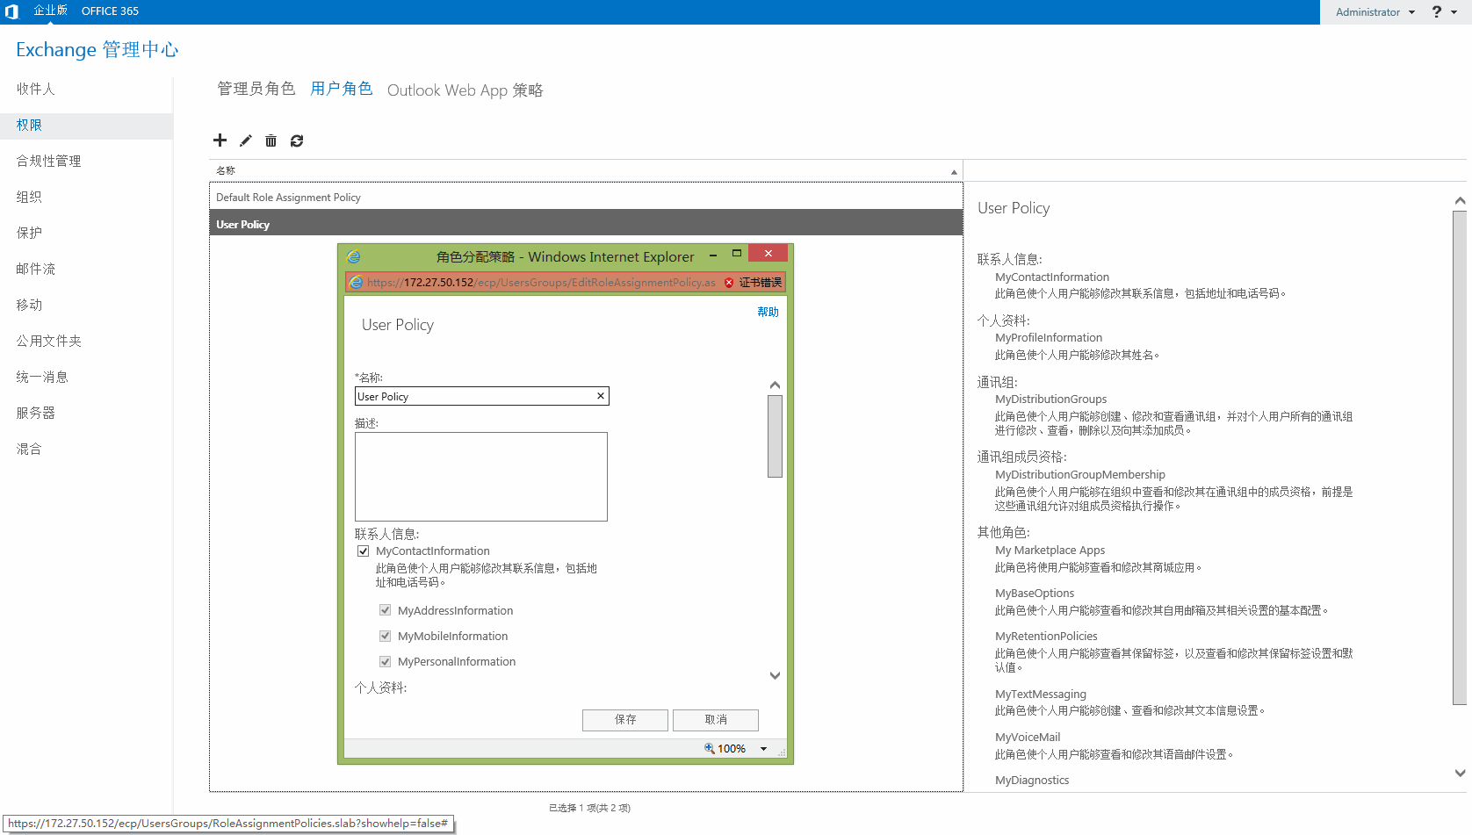Click the Exchange 管理中心 title
The height and width of the screenshot is (835, 1472).
coord(97,50)
